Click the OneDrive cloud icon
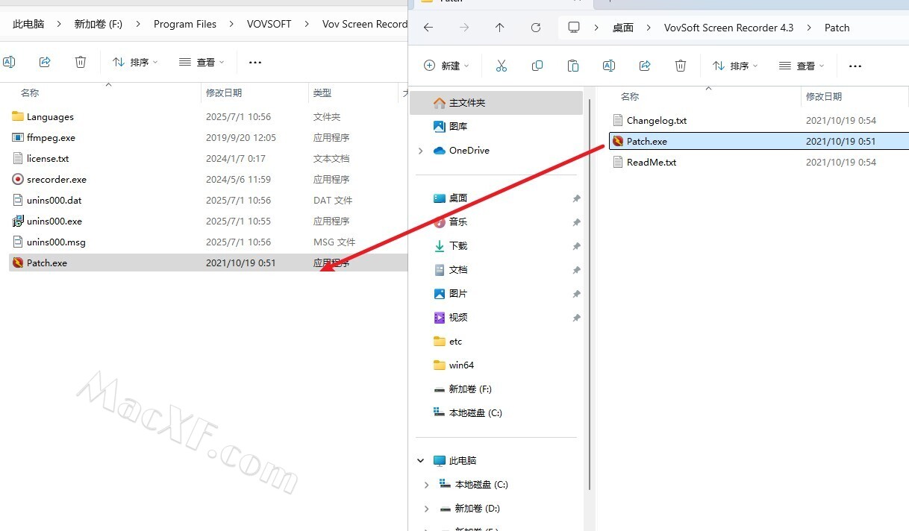The width and height of the screenshot is (909, 531). [x=440, y=150]
